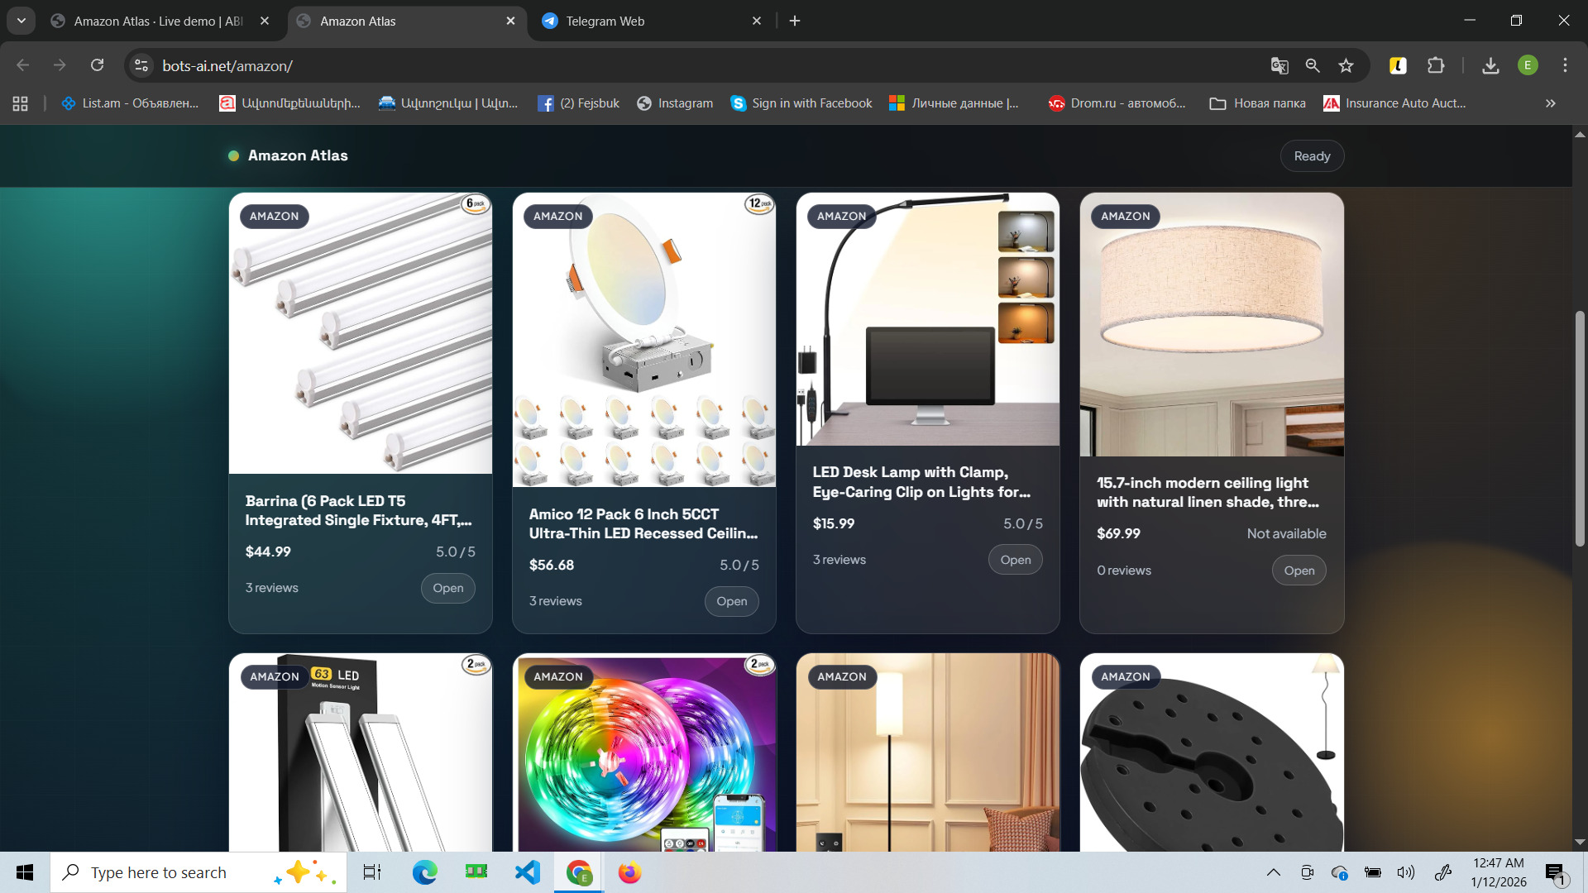The width and height of the screenshot is (1588, 893).
Task: Switch to Amazon Atlas Live demo tab
Action: (x=157, y=21)
